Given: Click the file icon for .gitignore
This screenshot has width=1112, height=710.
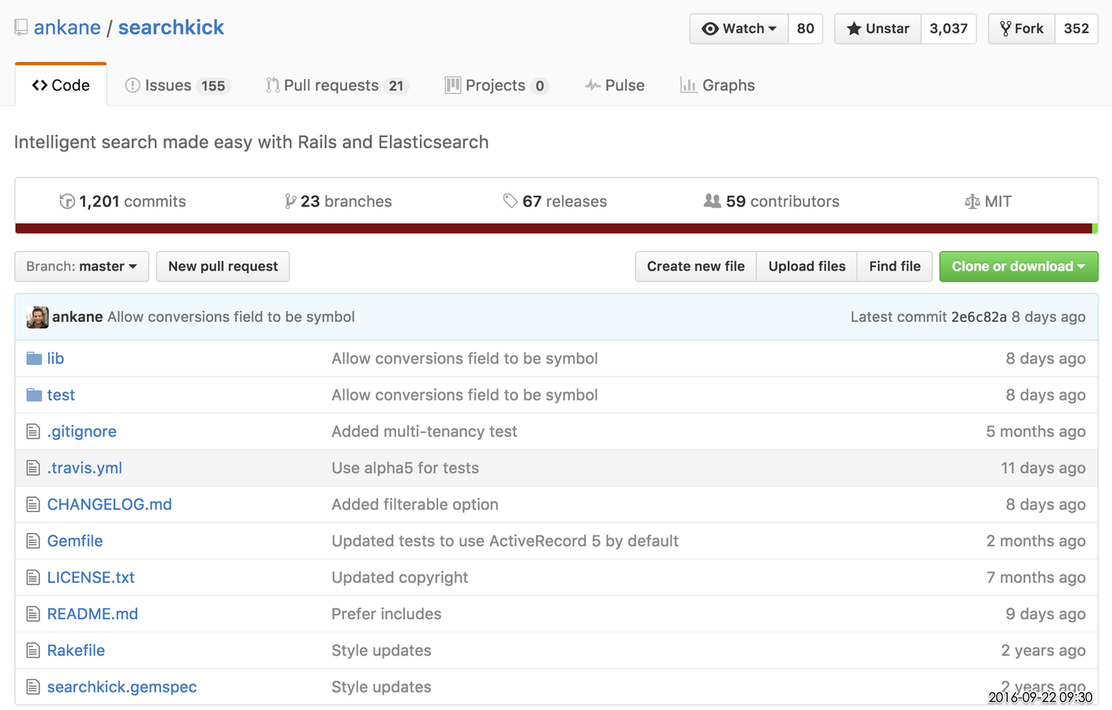Looking at the screenshot, I should [x=33, y=432].
